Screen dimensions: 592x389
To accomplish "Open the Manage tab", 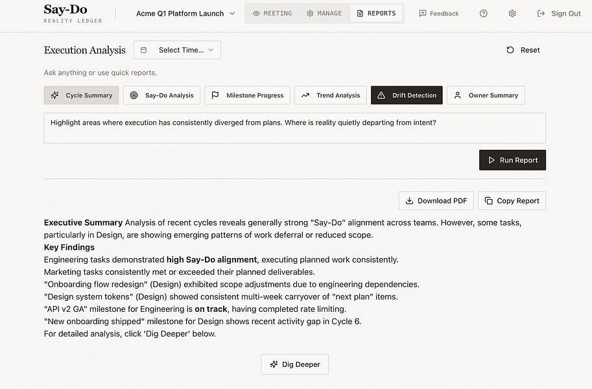I will (x=324, y=13).
